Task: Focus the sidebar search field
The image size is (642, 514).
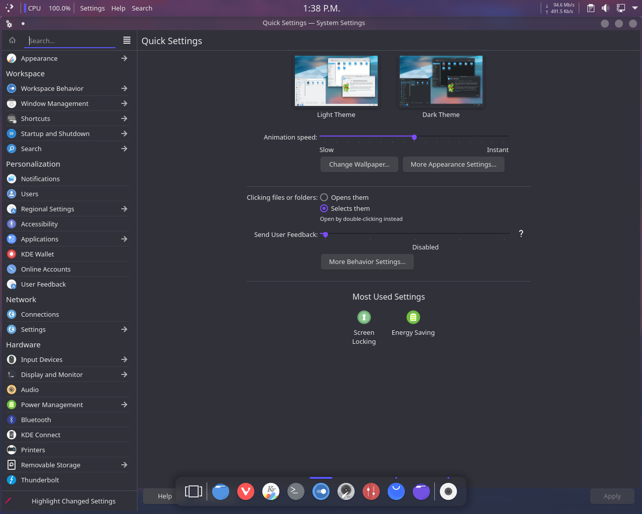Action: click(70, 41)
